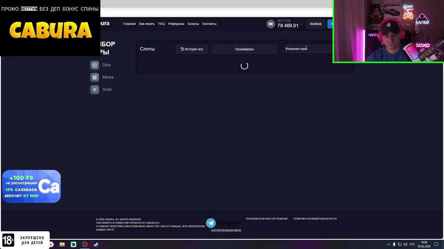Viewport: 444px width, 249px height.
Task: Open Steam from the taskbar
Action: tap(96, 245)
